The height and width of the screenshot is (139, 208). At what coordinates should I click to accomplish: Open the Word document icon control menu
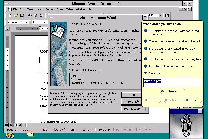point(9,9)
